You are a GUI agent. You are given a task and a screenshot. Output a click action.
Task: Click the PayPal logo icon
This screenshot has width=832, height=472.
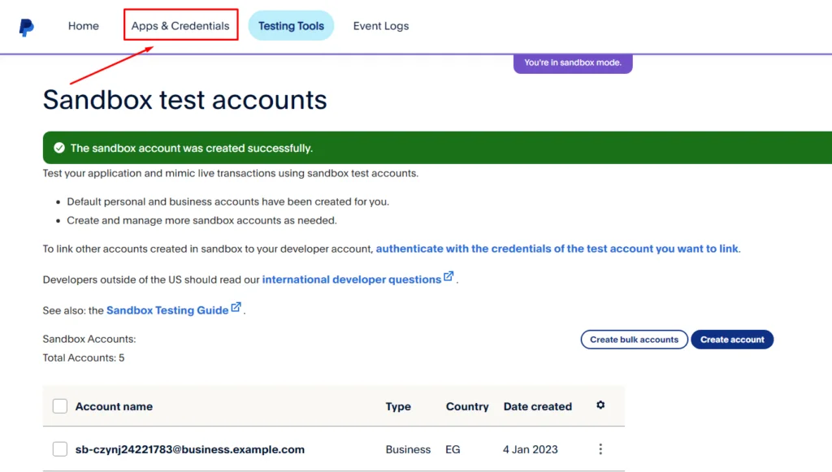pyautogui.click(x=26, y=27)
